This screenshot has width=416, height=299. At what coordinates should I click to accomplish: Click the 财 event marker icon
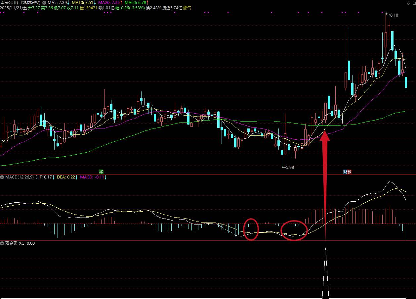[x=345, y=172]
